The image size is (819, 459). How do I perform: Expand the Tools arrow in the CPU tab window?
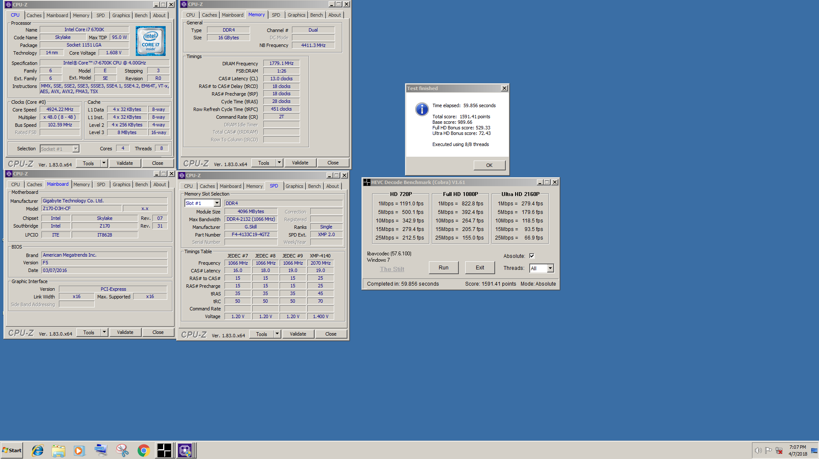tap(104, 163)
